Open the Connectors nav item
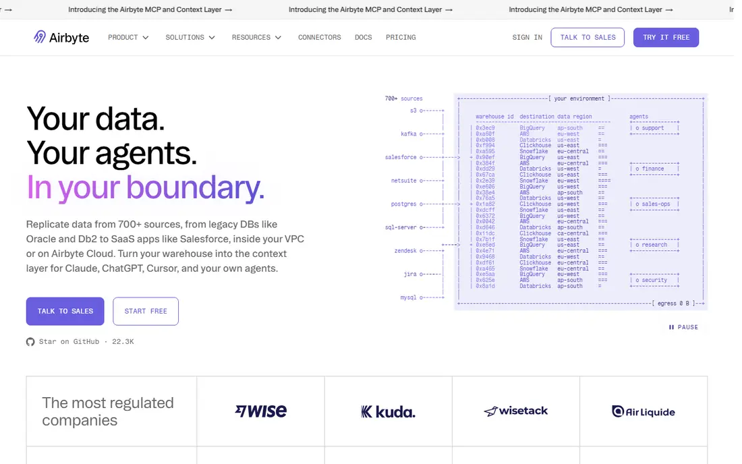Viewport: 742px width, 464px height. [x=320, y=37]
